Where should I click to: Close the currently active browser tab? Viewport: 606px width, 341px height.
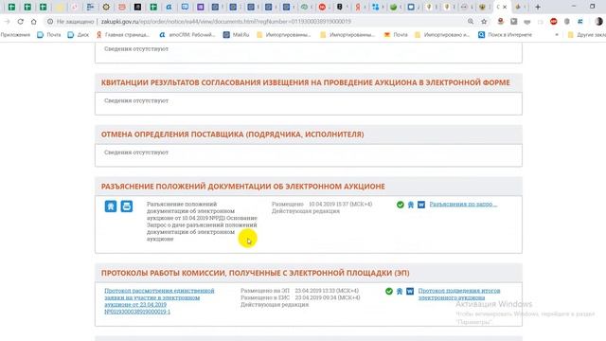(505, 7)
